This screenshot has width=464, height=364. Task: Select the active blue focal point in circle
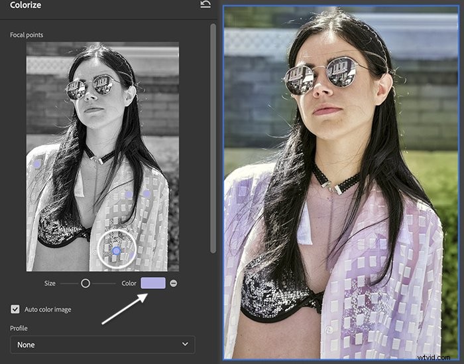click(x=116, y=251)
